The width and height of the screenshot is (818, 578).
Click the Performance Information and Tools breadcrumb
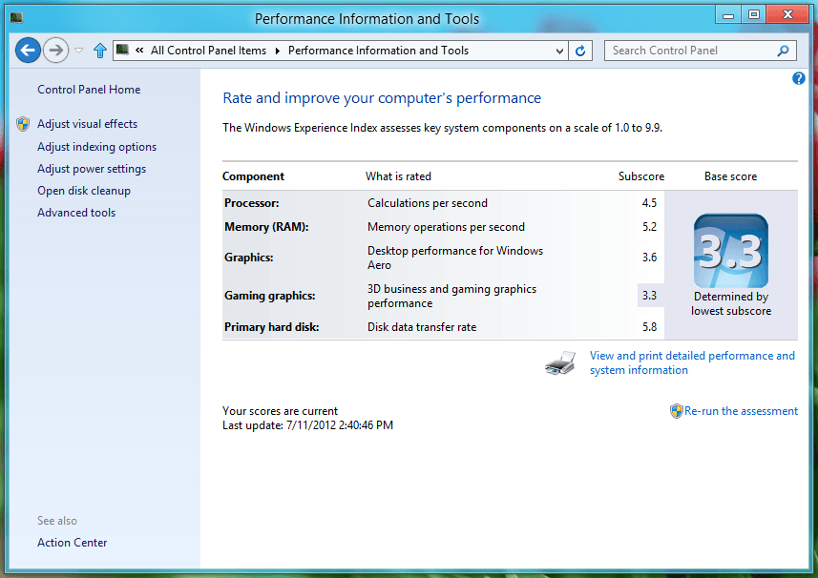(x=378, y=51)
